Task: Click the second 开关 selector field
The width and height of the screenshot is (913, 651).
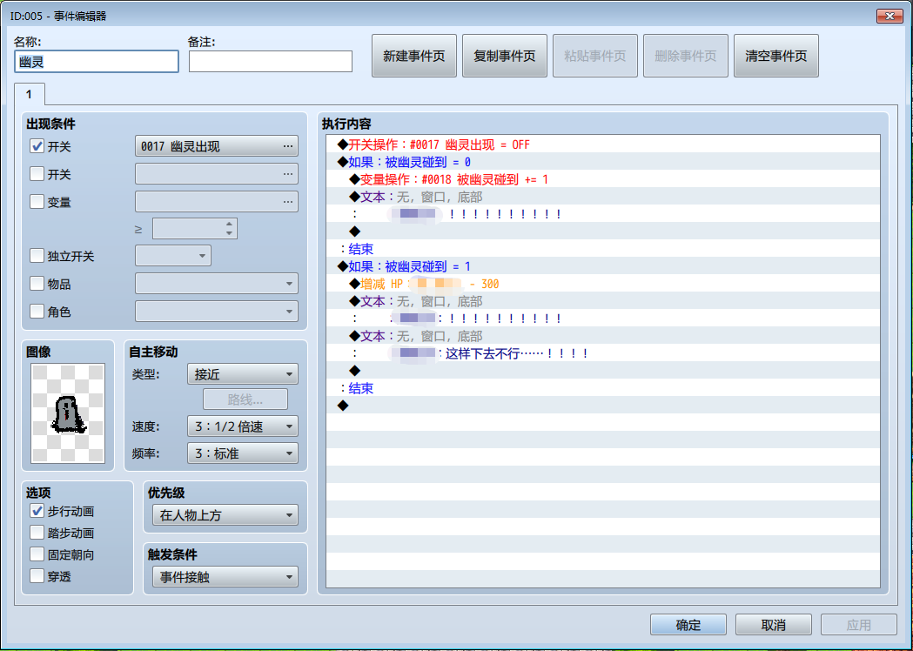Action: [217, 173]
